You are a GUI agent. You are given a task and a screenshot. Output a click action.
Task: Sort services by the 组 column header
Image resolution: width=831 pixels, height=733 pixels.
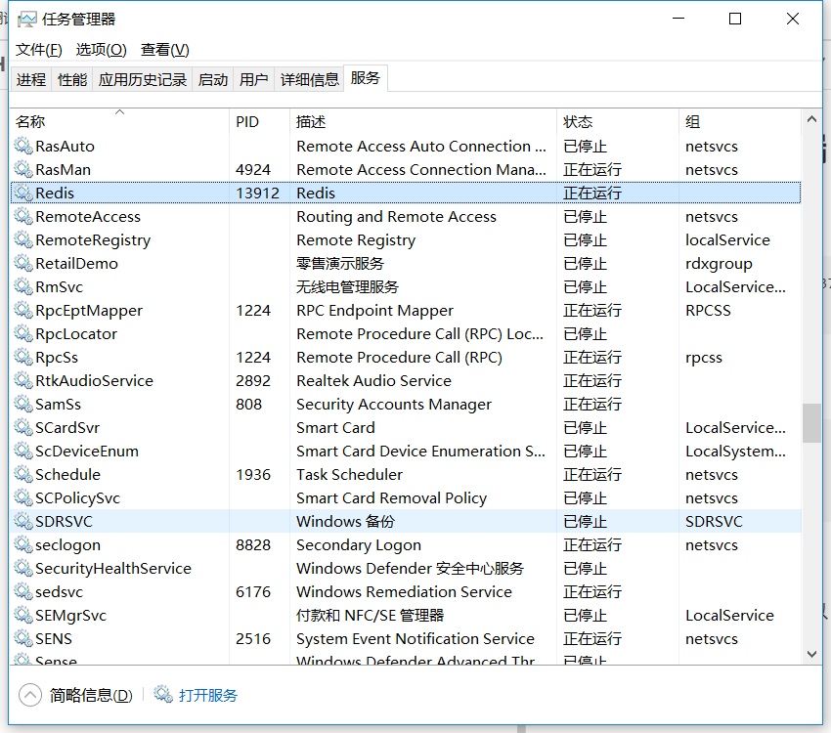tap(740, 121)
